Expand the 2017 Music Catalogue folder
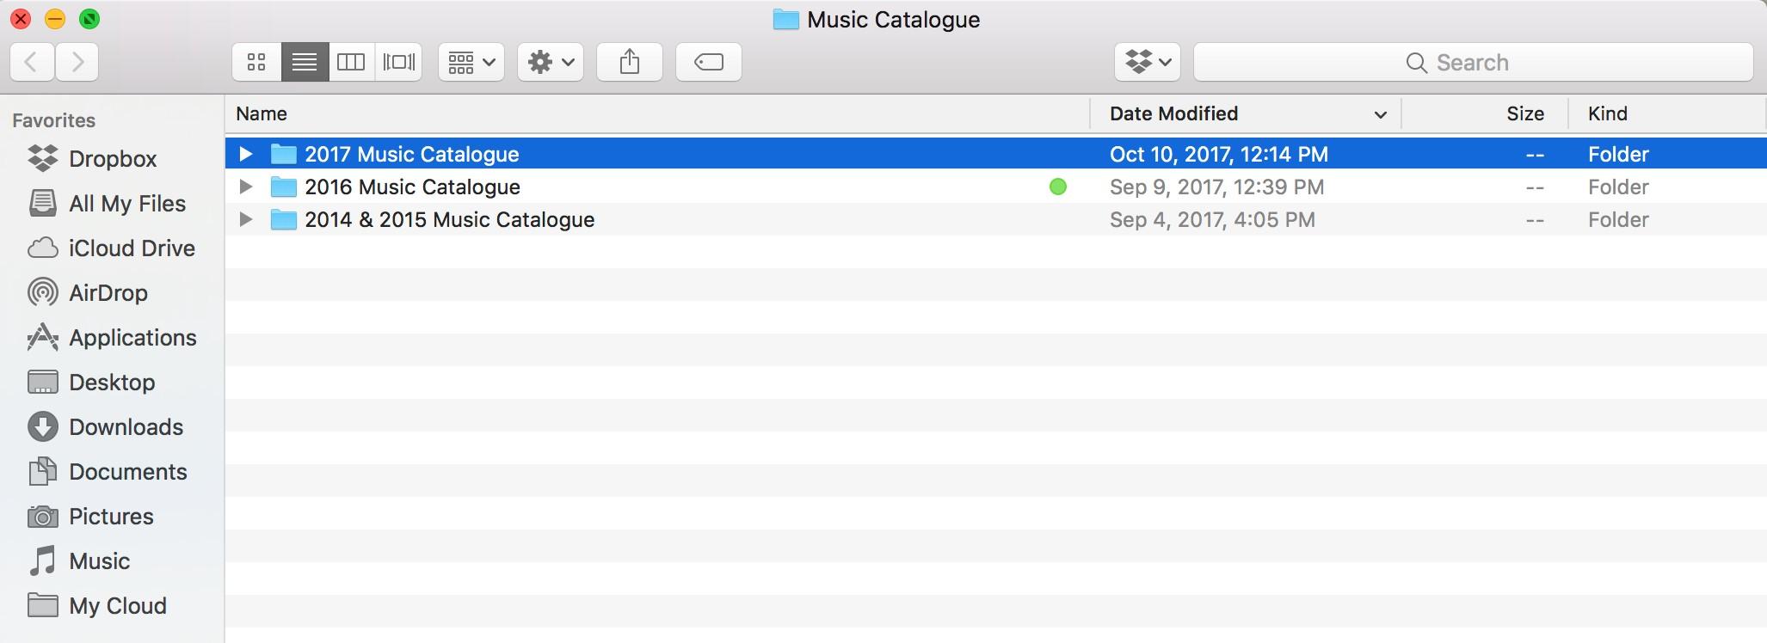Screen dimensions: 1767x643 [246, 154]
